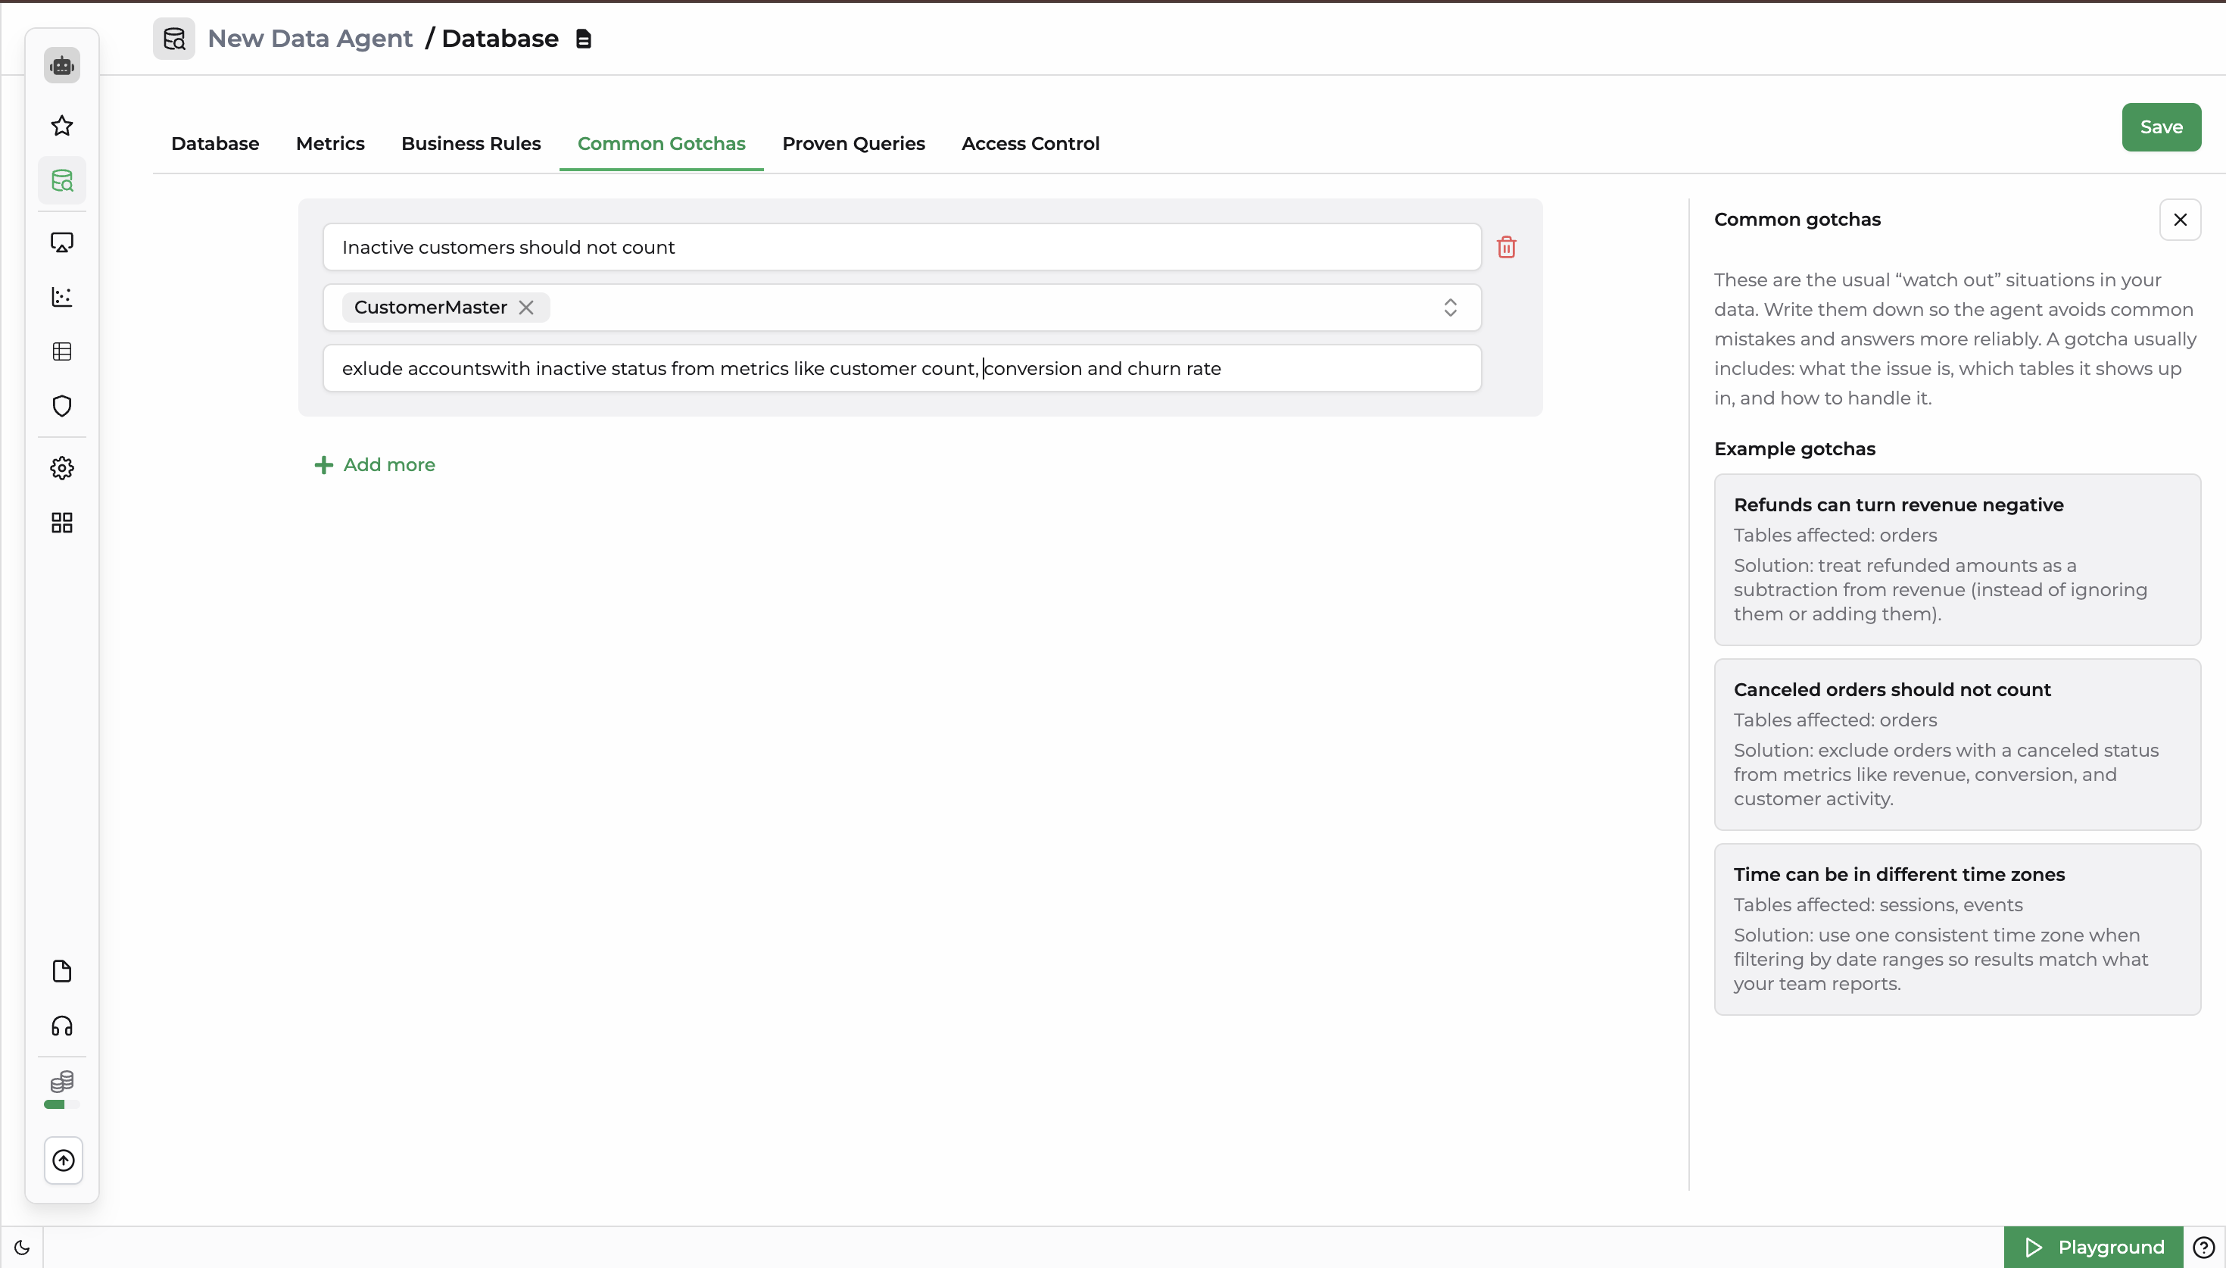Switch to the Access Control tab
Image resolution: width=2226 pixels, height=1268 pixels.
pos(1030,144)
